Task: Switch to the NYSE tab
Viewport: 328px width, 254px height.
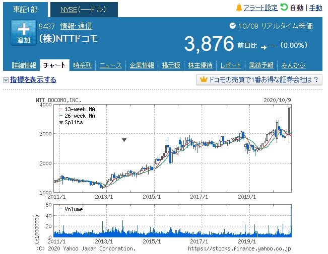Action: pos(84,10)
